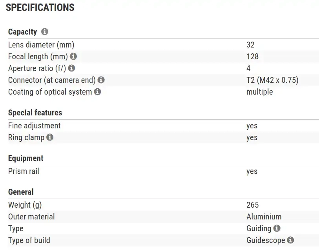Click the Weight (g) label

tap(25, 205)
